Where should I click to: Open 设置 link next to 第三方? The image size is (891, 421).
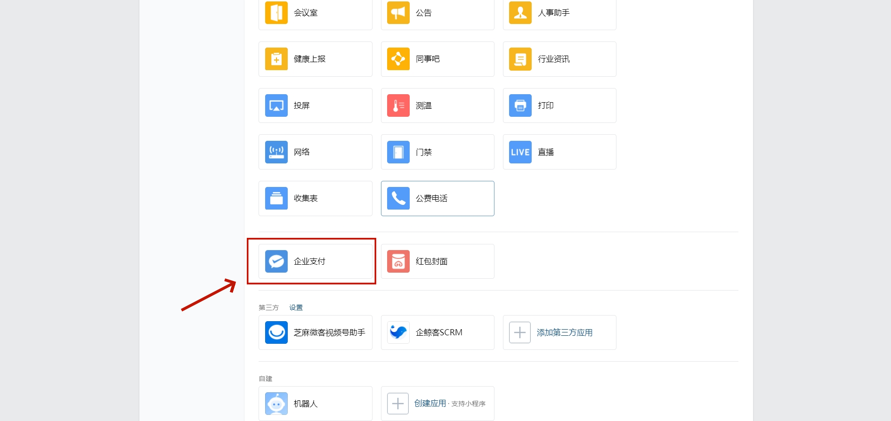296,308
